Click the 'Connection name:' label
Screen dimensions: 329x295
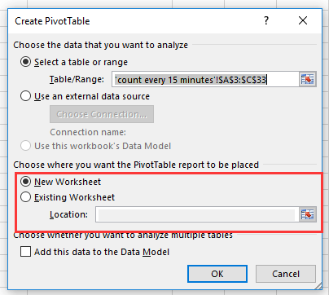click(88, 132)
